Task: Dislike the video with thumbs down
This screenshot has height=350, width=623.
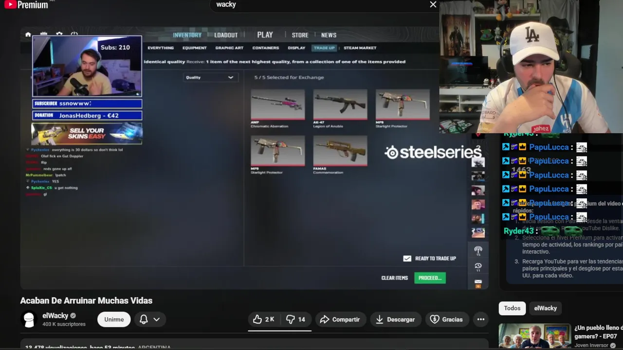Action: pos(295,319)
